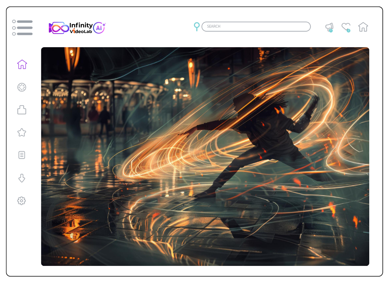Click the megaphone notification badge
The width and height of the screenshot is (389, 283).
331,31
